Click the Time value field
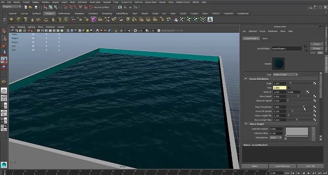Image resolution: width=328 pixels, height=175 pixels. click(x=279, y=88)
